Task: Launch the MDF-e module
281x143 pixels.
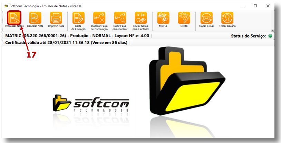Action: coord(163,17)
